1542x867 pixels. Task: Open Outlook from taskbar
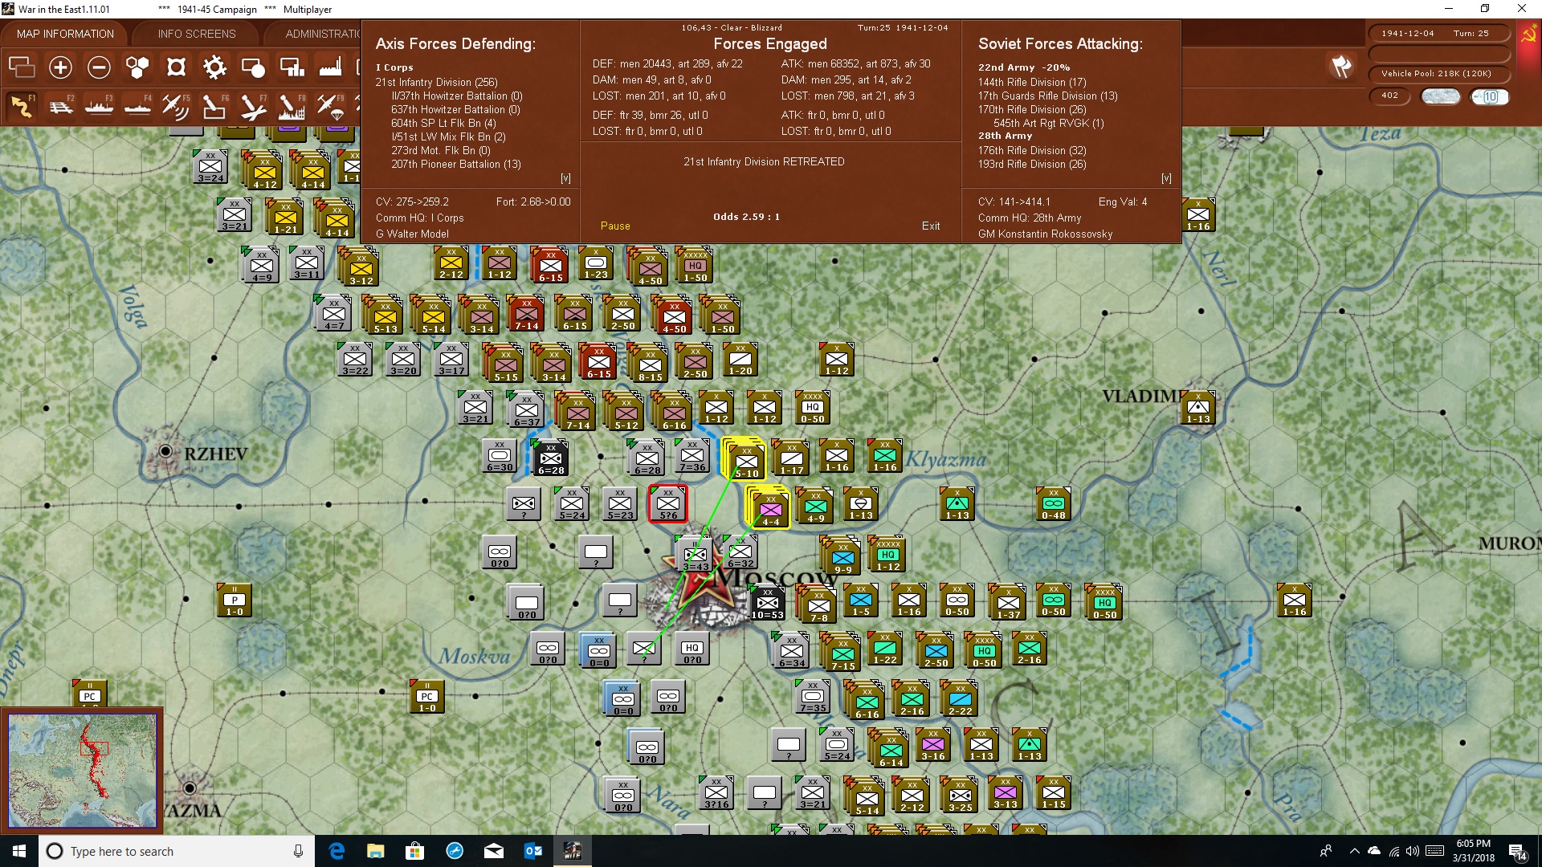click(x=533, y=851)
